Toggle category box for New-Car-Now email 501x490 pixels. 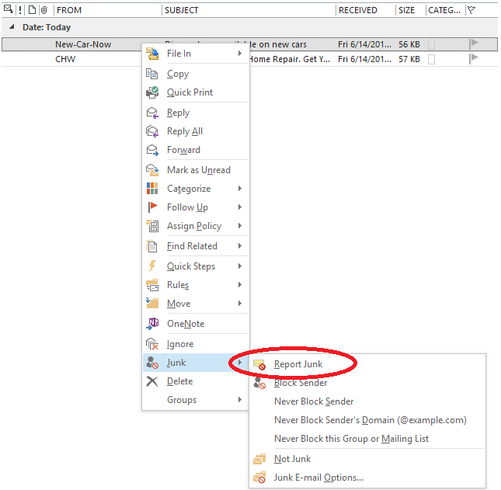click(x=431, y=44)
